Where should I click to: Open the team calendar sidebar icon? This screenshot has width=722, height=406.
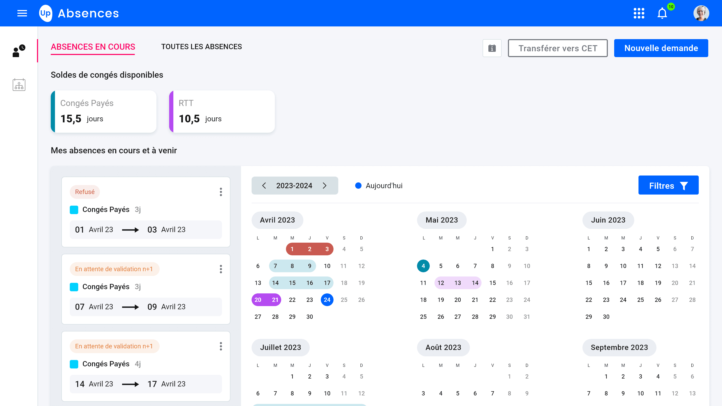[x=19, y=85]
